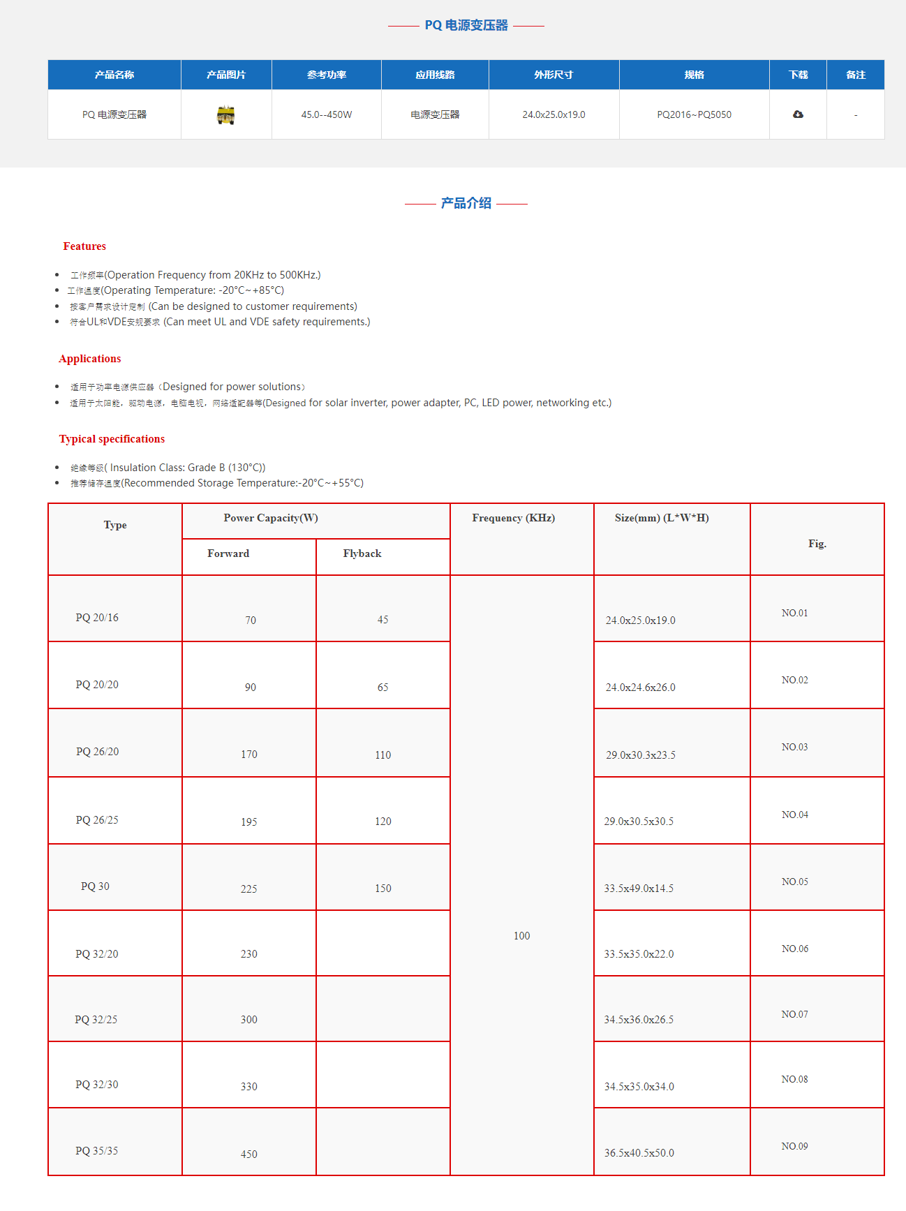Click the 外形尺寸 column header
906x1211 pixels.
point(554,75)
